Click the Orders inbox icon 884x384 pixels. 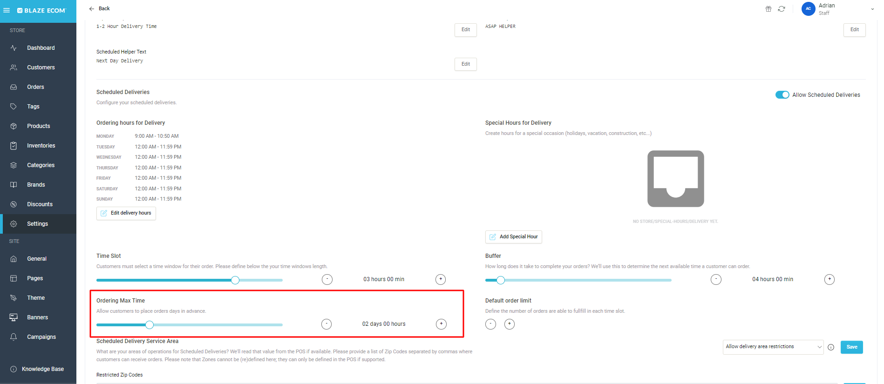(x=14, y=87)
